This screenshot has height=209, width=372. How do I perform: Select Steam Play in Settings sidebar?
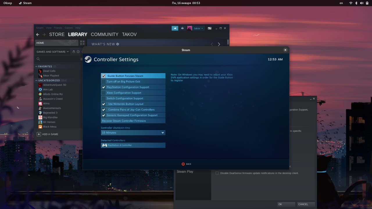click(185, 172)
